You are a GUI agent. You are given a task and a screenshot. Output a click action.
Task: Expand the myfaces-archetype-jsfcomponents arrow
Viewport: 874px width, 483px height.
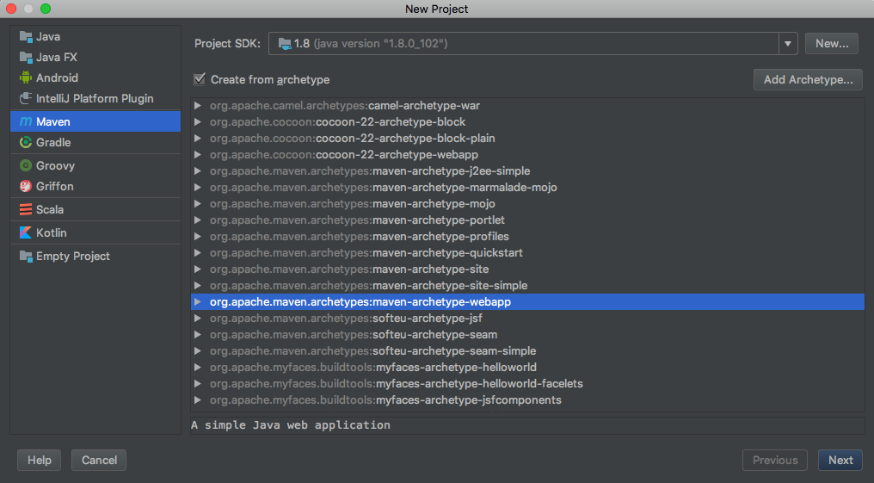click(197, 399)
